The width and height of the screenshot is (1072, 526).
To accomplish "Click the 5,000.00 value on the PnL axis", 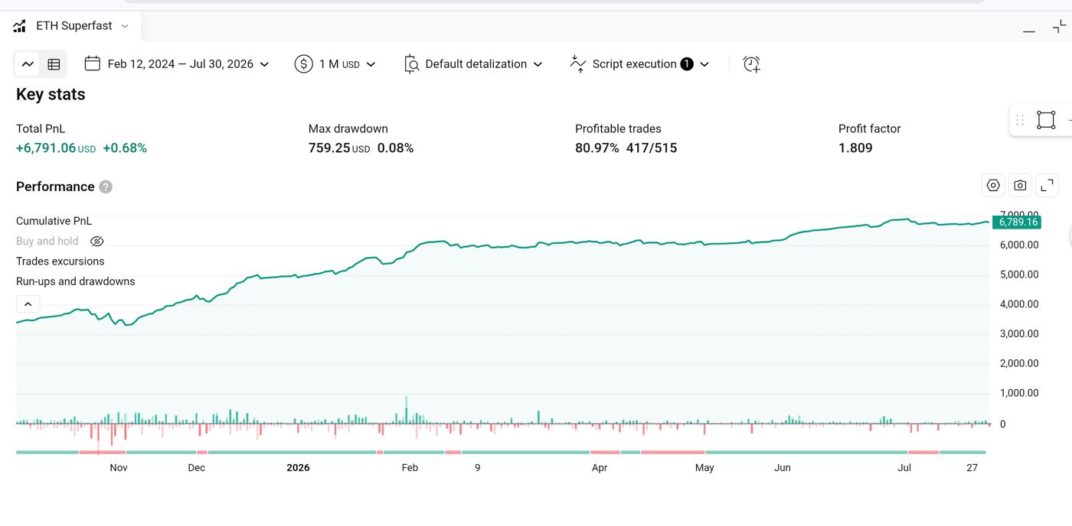I will 1019,274.
